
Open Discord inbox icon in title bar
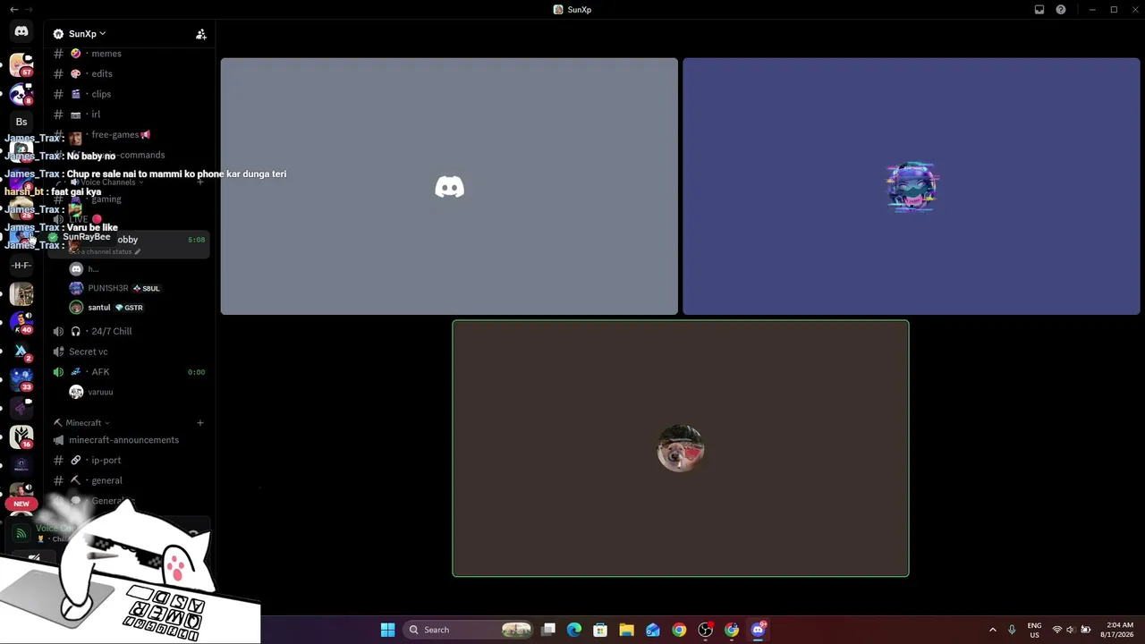1039,10
